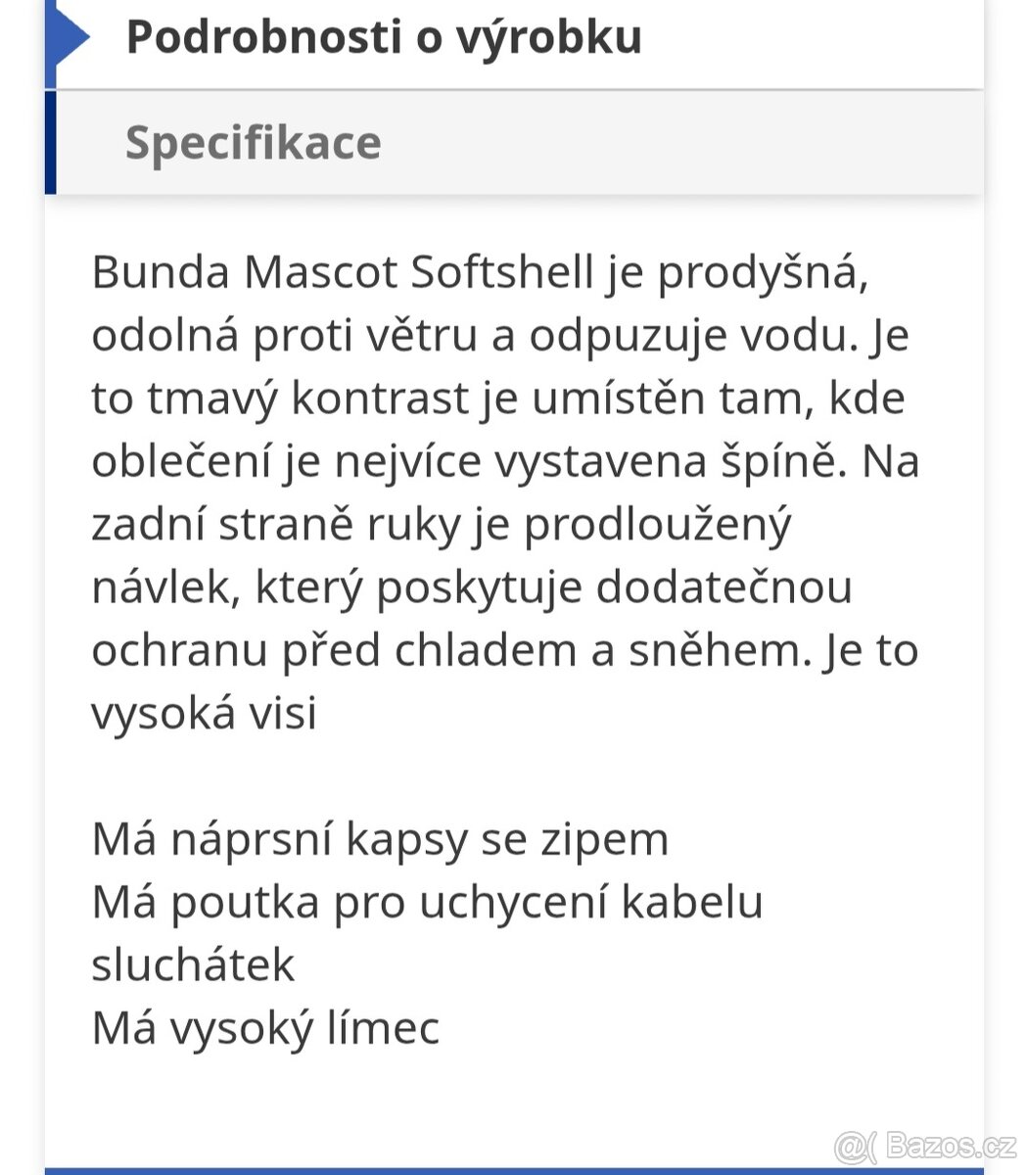Image resolution: width=1027 pixels, height=1175 pixels.
Task: Collapse the Specifikace section header
Action: click(514, 143)
